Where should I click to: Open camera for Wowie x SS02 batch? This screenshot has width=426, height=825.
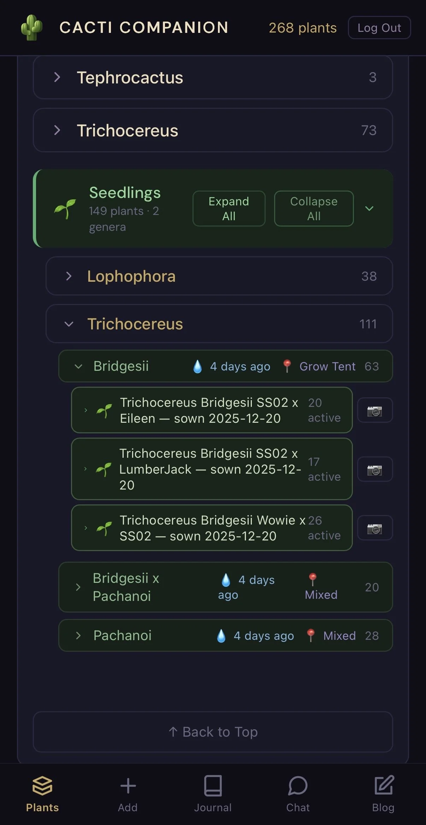click(x=375, y=528)
